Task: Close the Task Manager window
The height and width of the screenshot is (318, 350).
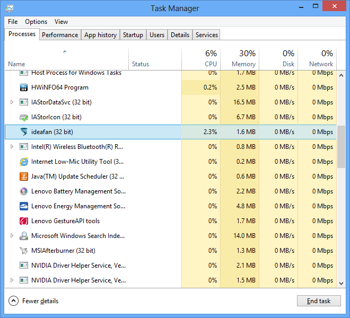Action: click(x=335, y=6)
